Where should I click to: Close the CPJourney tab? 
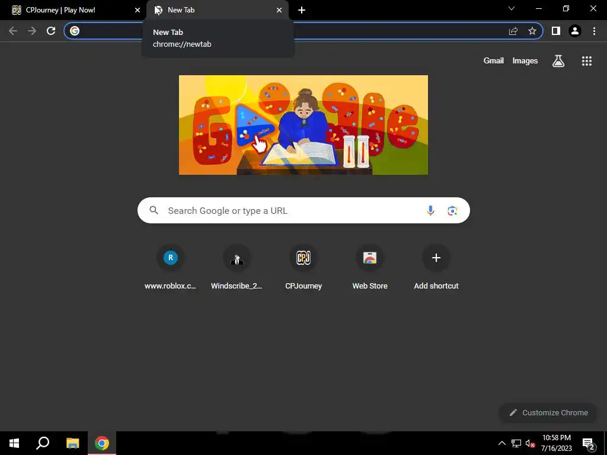pyautogui.click(x=138, y=10)
